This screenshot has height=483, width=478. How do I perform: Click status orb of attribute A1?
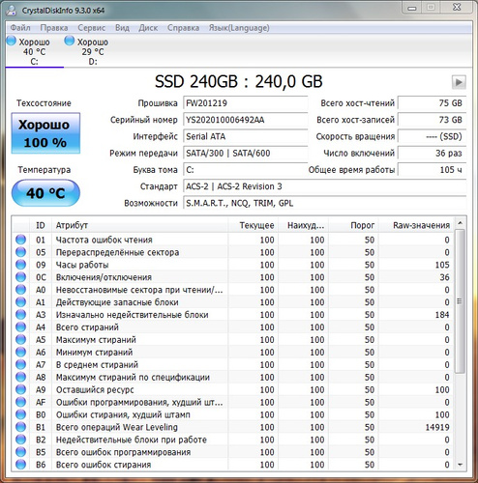[21, 302]
